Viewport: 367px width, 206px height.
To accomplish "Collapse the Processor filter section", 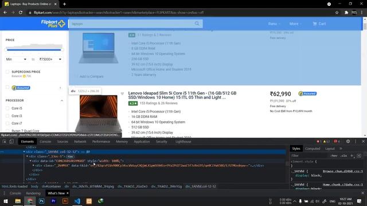I will (62, 101).
